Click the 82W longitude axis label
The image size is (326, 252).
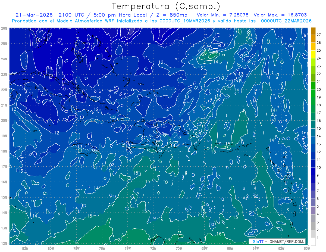point(25,248)
